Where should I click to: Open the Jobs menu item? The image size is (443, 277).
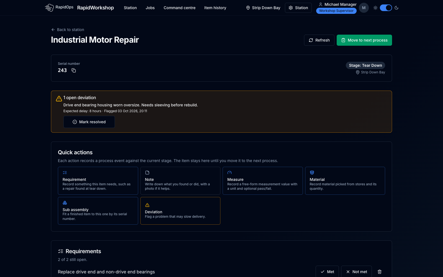pos(150,8)
